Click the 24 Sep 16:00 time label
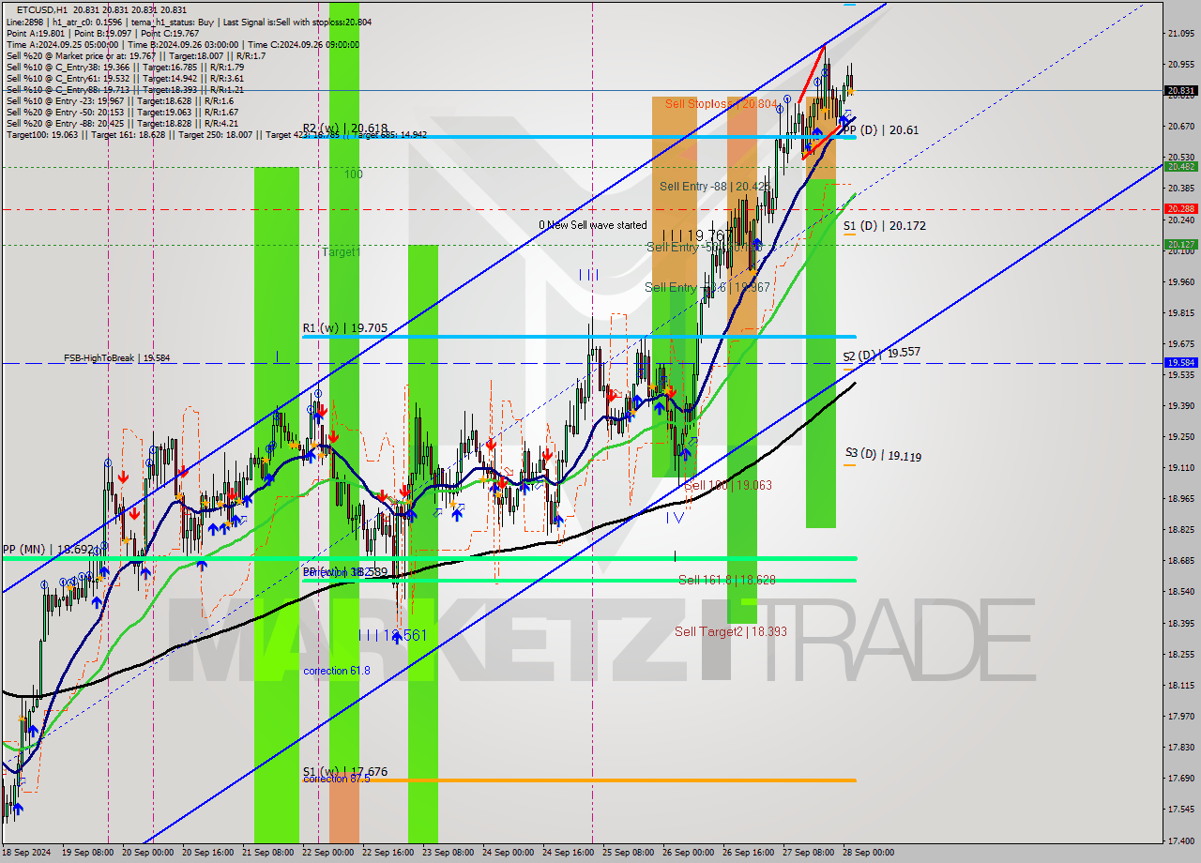Viewport: 1201px width, 863px height. (569, 854)
